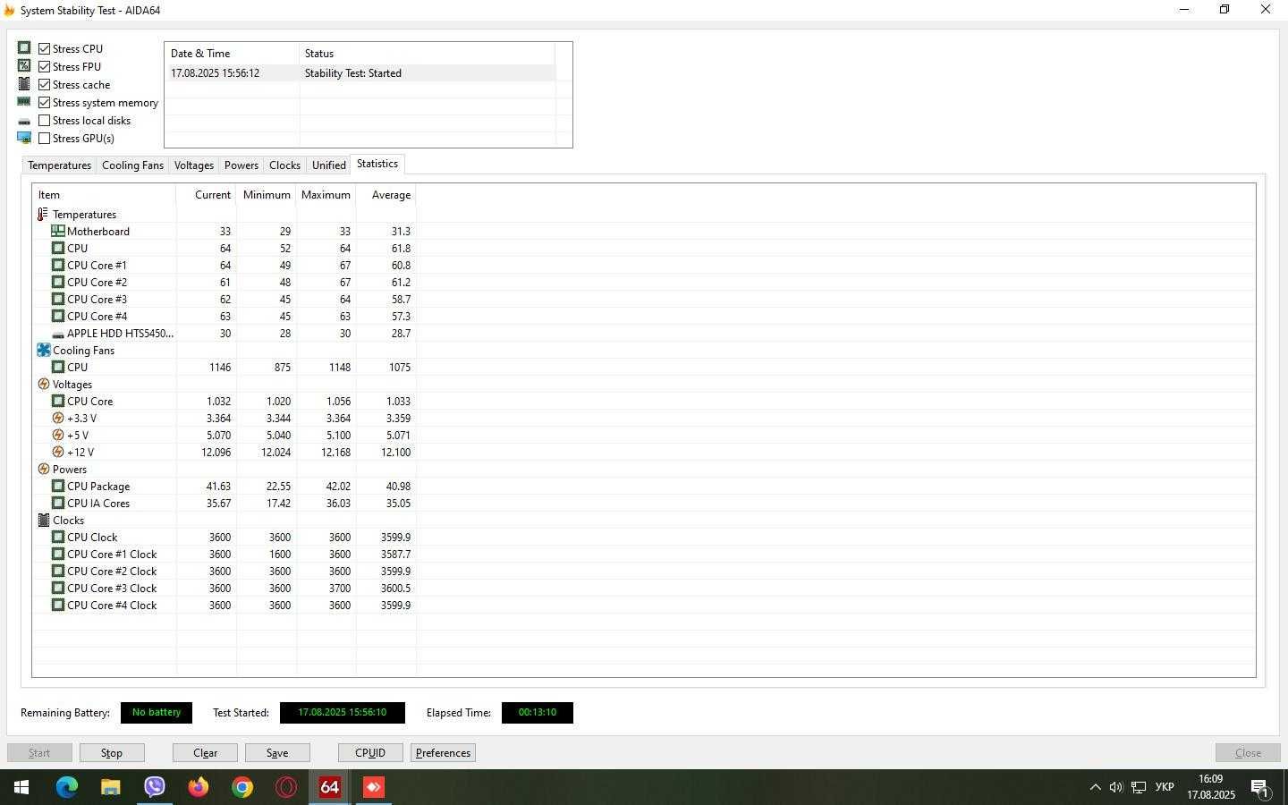The image size is (1288, 805).
Task: Open Opera browser from the taskbar
Action: (x=286, y=787)
